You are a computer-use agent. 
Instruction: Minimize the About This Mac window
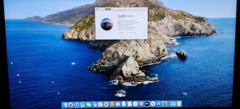[x=99, y=9]
